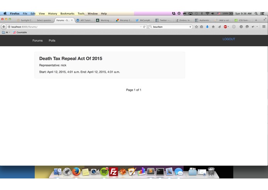This screenshot has width=268, height=190.
Task: Open Sublime Text from the dock
Action: coord(151,172)
